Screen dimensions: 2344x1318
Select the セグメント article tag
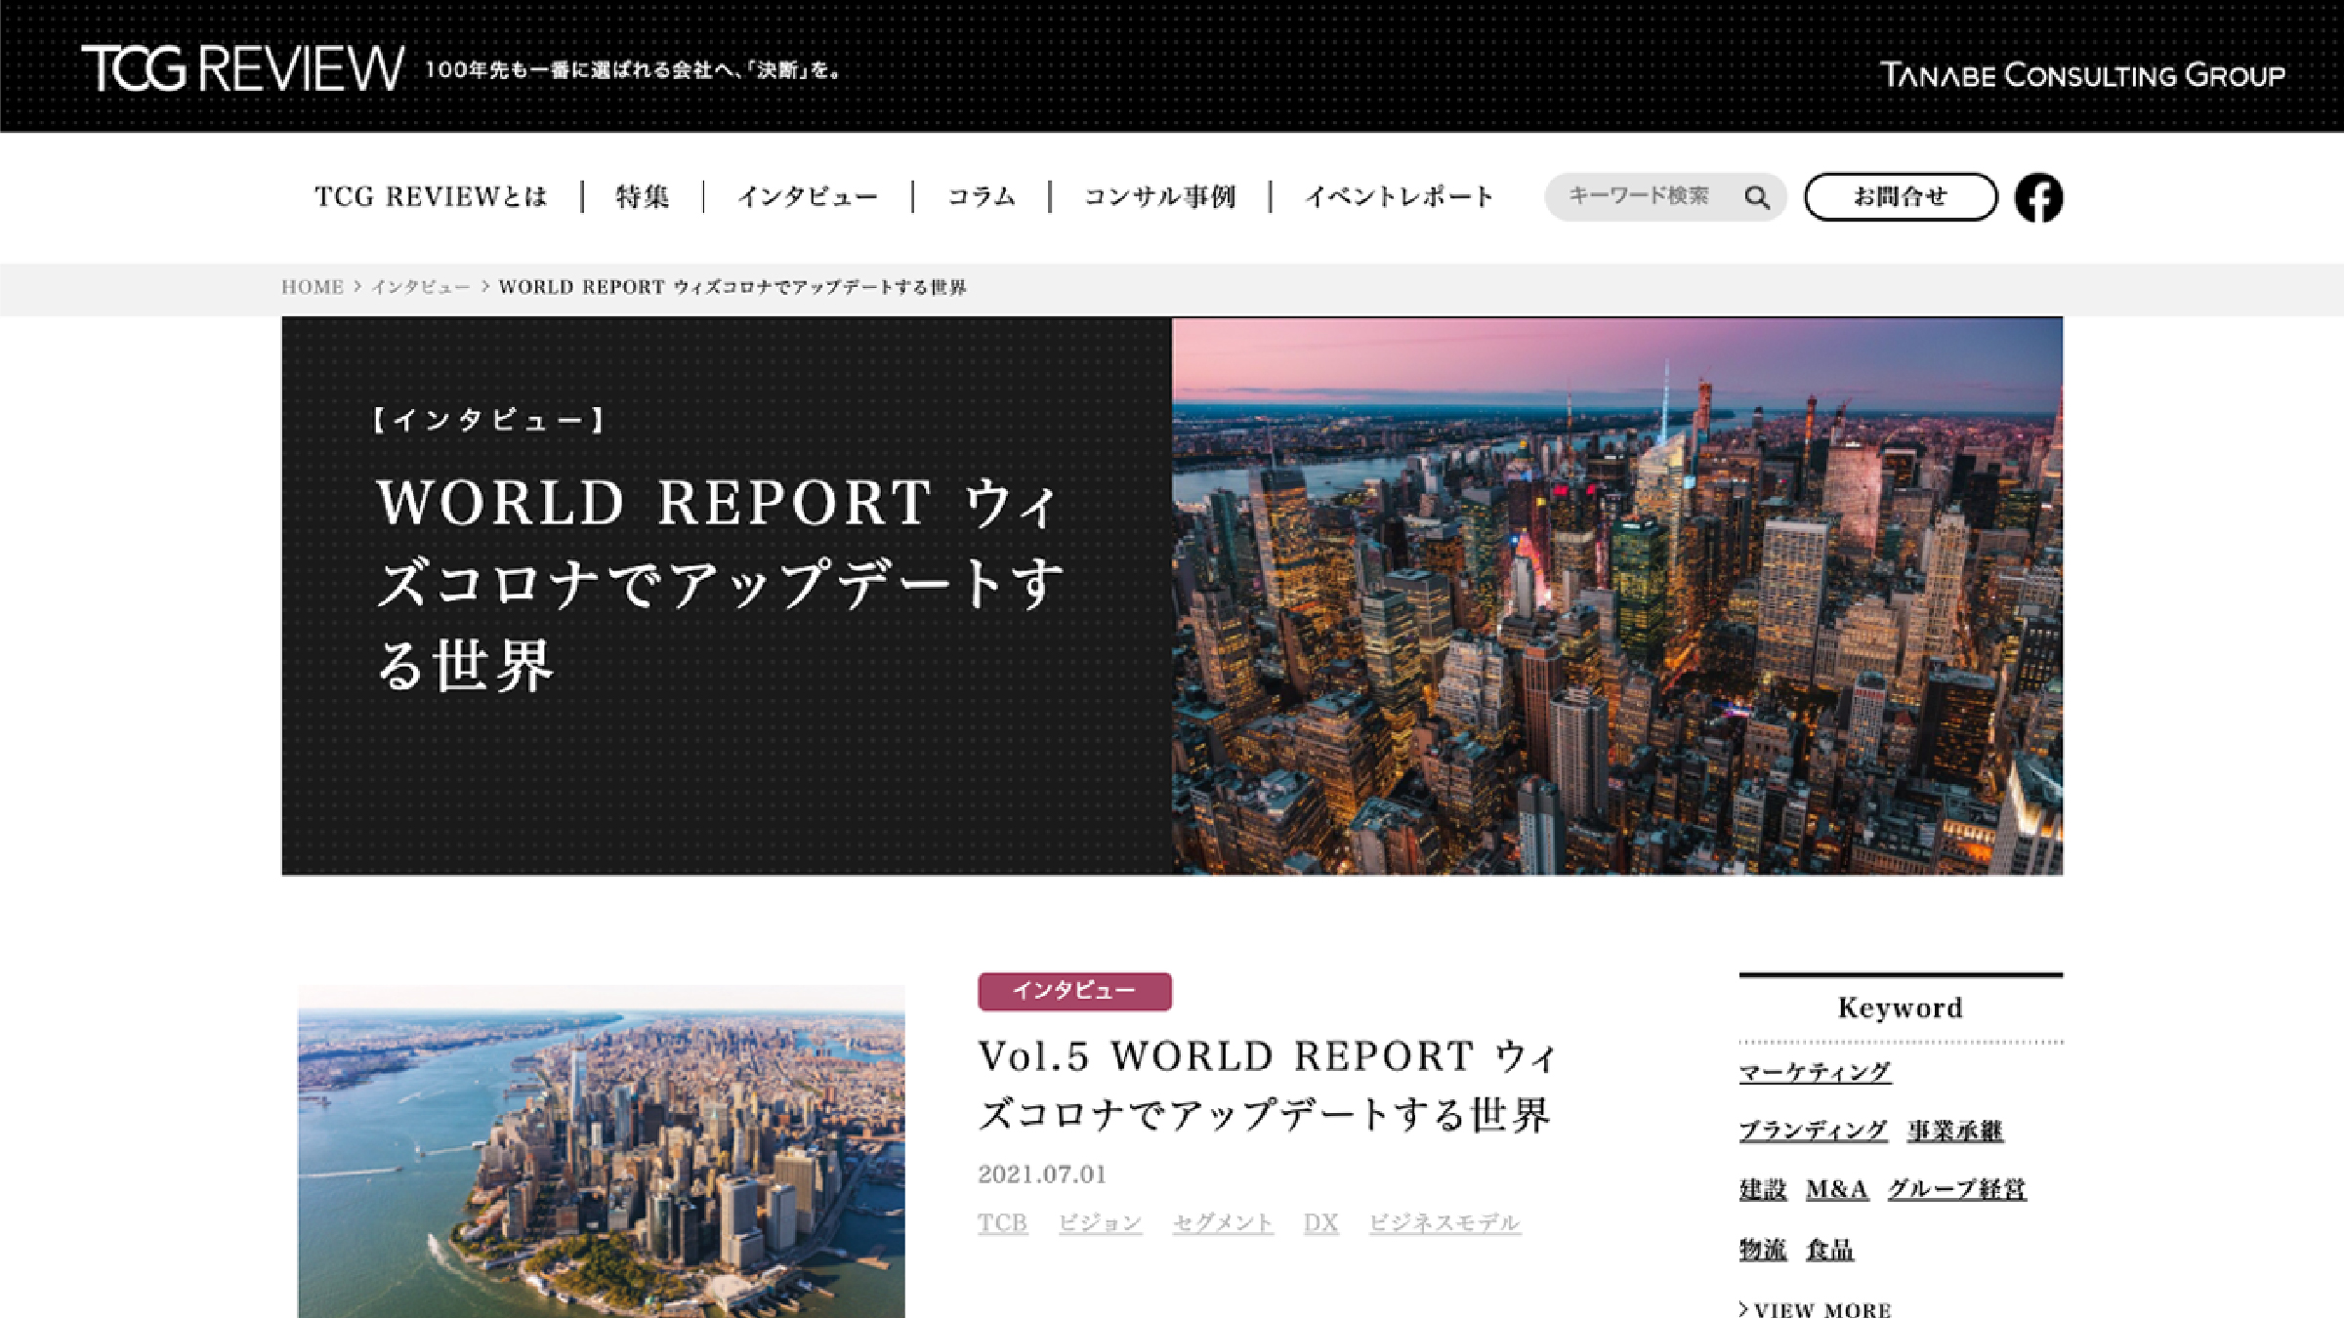(x=1223, y=1223)
